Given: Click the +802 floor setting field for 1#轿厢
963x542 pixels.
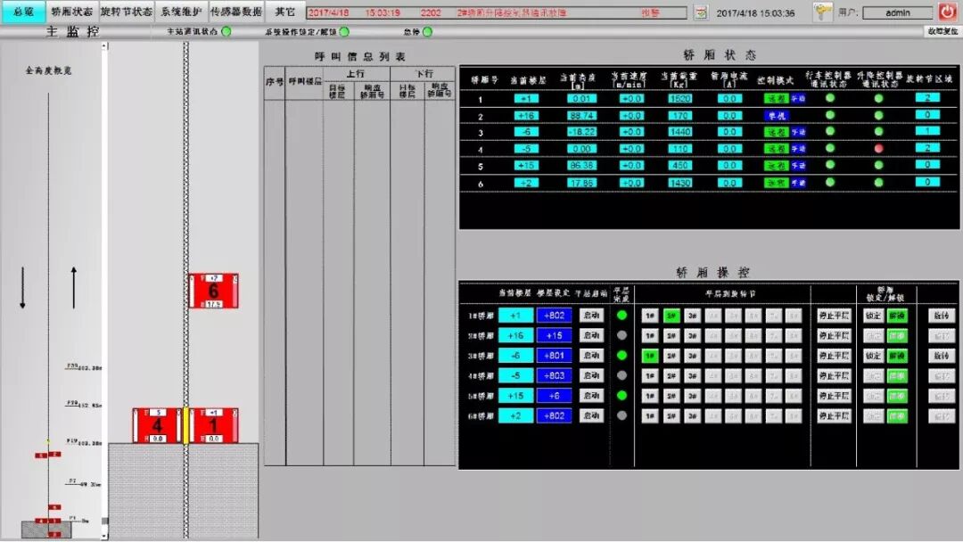Looking at the screenshot, I should (x=554, y=315).
